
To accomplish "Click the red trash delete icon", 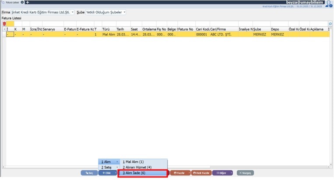I will coord(4,23).
